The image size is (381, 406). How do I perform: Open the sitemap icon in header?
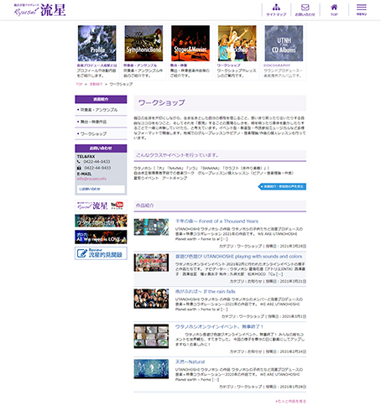tap(276, 10)
